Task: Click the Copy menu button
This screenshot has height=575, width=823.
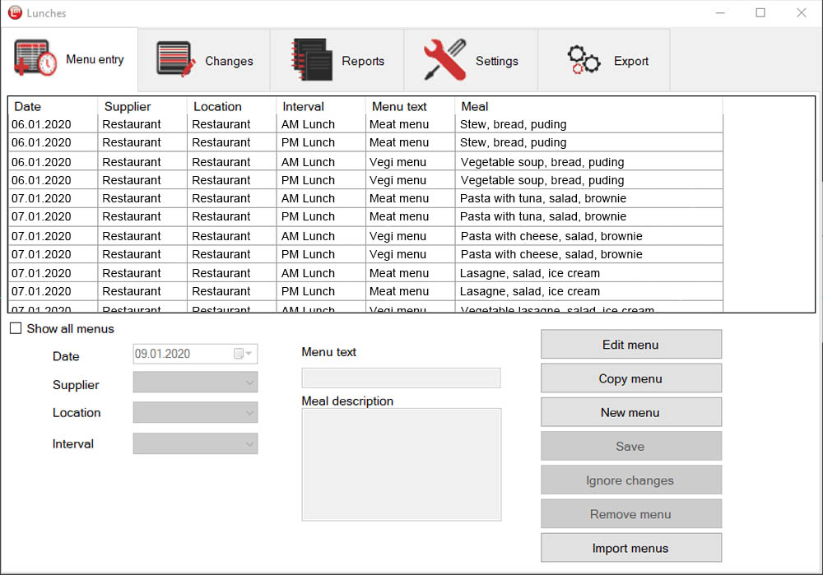Action: [631, 378]
